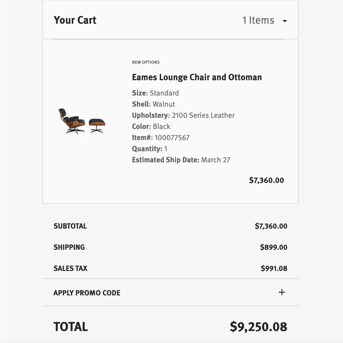Collapse the cart with the caret arrow
This screenshot has width=343, height=343.
(x=284, y=21)
